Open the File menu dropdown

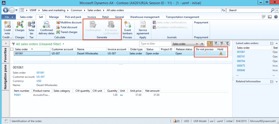click(9, 17)
